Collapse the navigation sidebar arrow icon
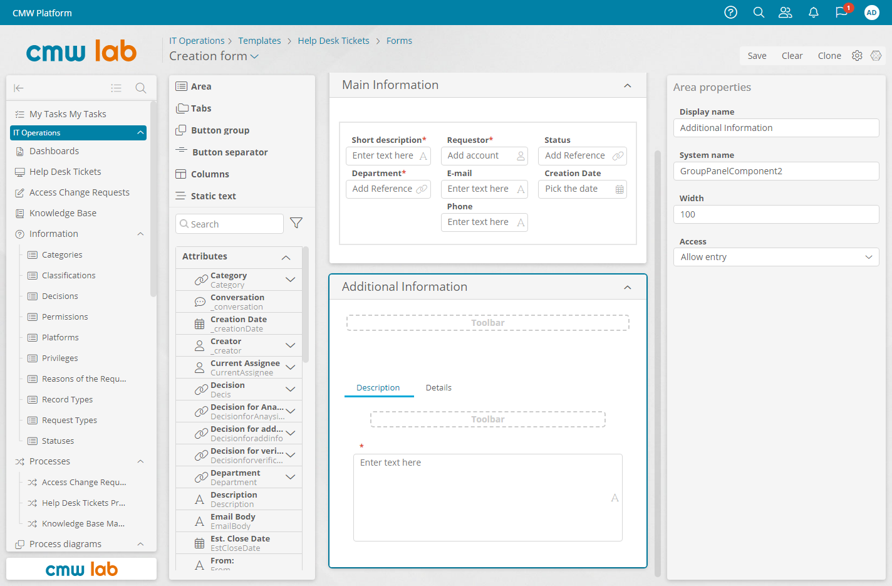This screenshot has height=586, width=892. click(x=19, y=88)
